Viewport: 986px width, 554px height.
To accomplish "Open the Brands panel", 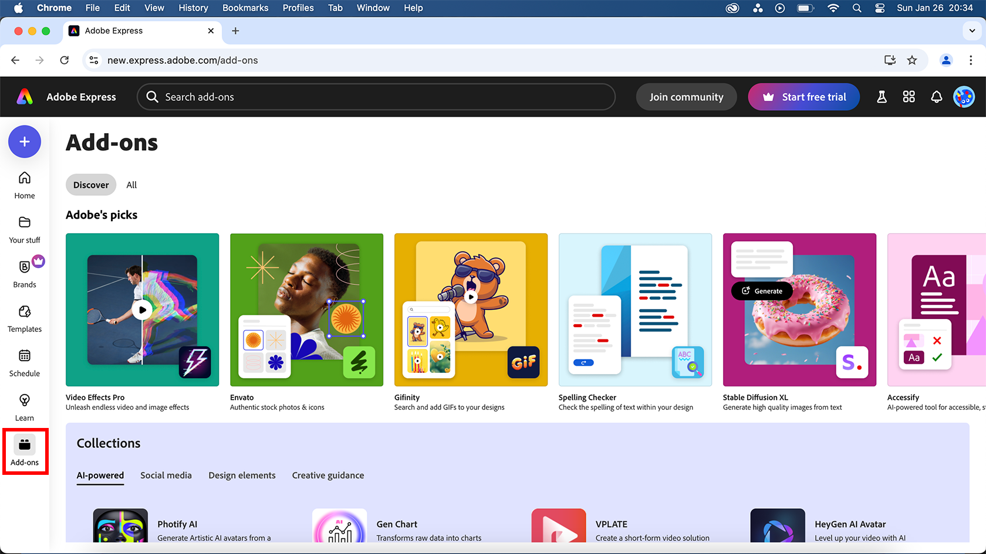I will 24,273.
